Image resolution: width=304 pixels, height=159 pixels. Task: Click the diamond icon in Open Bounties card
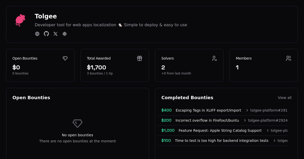click(65, 58)
